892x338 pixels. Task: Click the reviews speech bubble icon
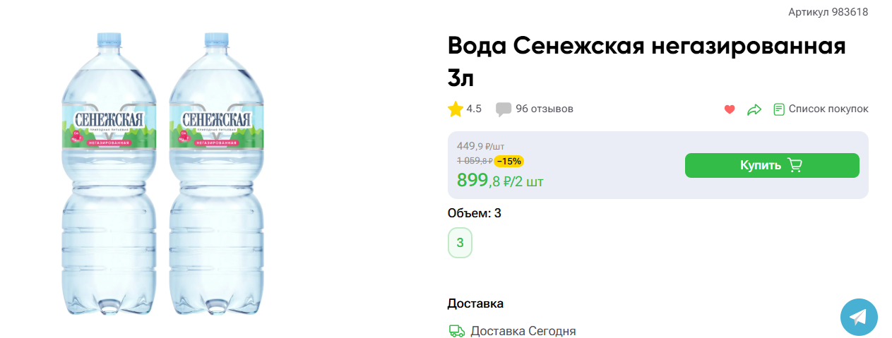point(504,109)
